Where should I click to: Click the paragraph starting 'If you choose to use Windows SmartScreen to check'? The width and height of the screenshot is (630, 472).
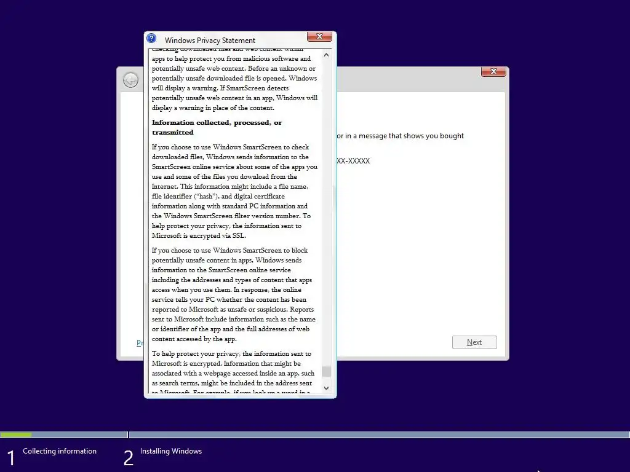tap(234, 191)
